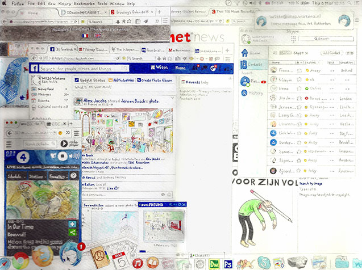Sort Skype contacts by Status column
Image resolution: width=362 pixels, height=270 pixels.
(310, 62)
